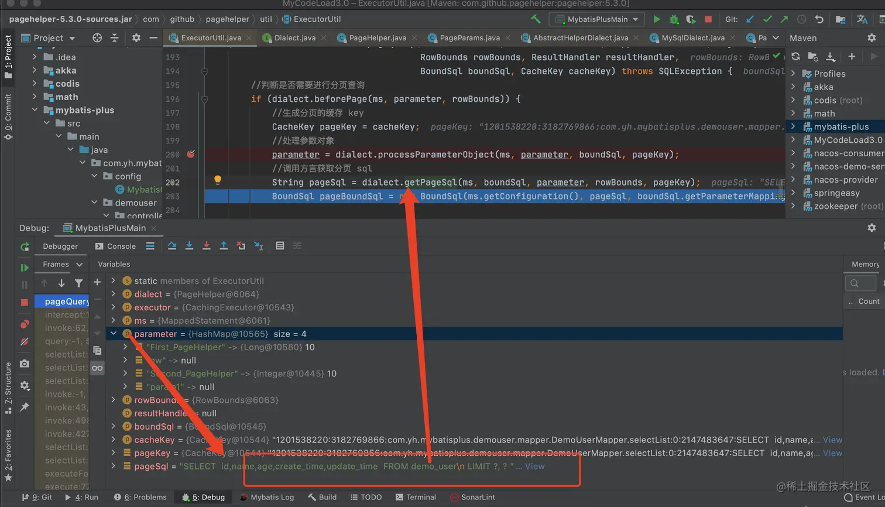Viewport: 885px width, 507px height.
Task: Select the pageQuery stack frame
Action: (62, 302)
